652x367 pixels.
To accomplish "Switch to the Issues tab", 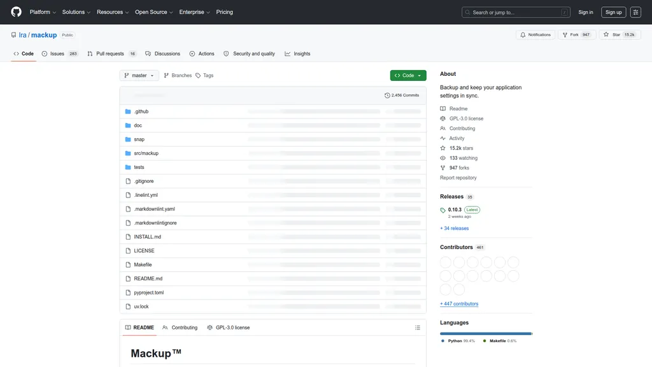I will pos(59,54).
